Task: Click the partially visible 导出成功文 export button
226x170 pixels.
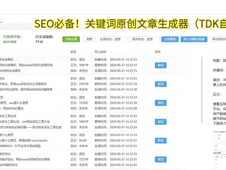Action: tap(218, 39)
